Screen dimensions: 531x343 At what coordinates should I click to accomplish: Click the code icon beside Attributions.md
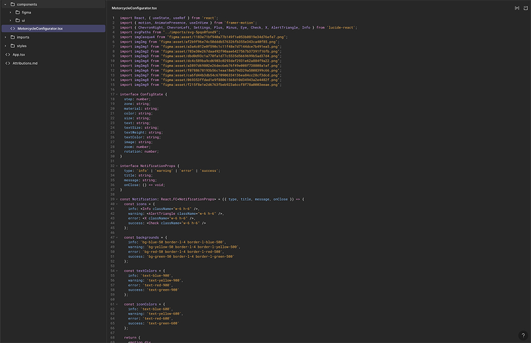(7, 63)
